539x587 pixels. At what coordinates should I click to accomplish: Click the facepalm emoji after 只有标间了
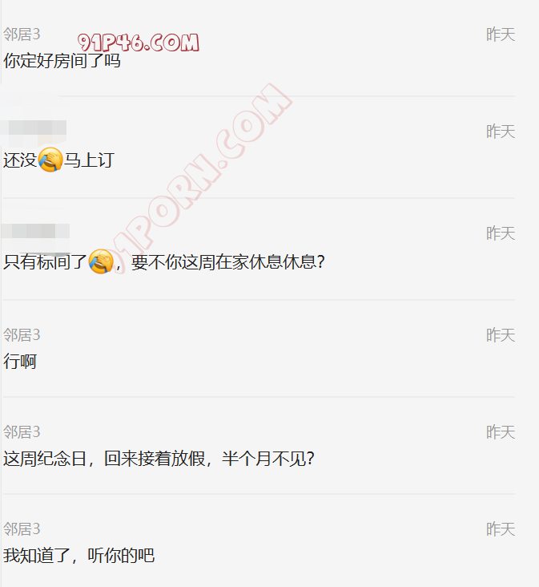101,261
